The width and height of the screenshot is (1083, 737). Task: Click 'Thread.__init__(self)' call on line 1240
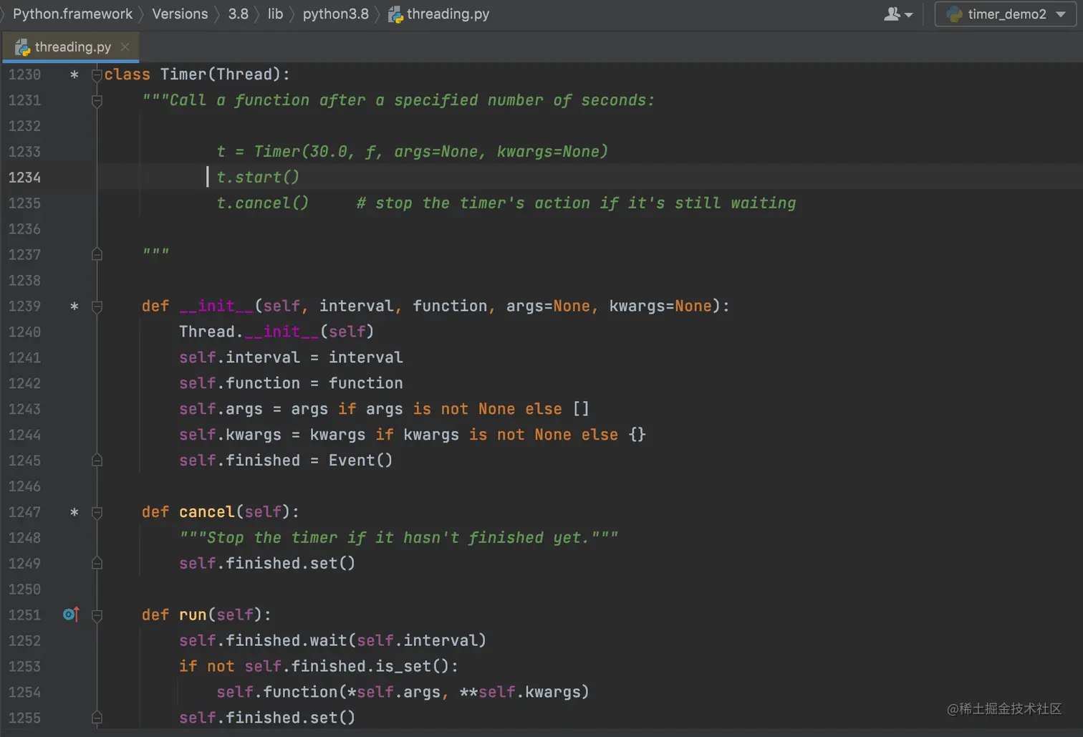[x=276, y=332]
